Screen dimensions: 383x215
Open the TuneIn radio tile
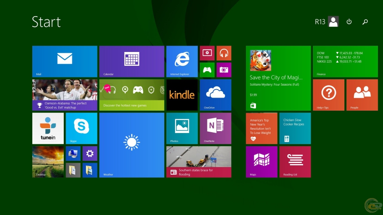pos(48,128)
